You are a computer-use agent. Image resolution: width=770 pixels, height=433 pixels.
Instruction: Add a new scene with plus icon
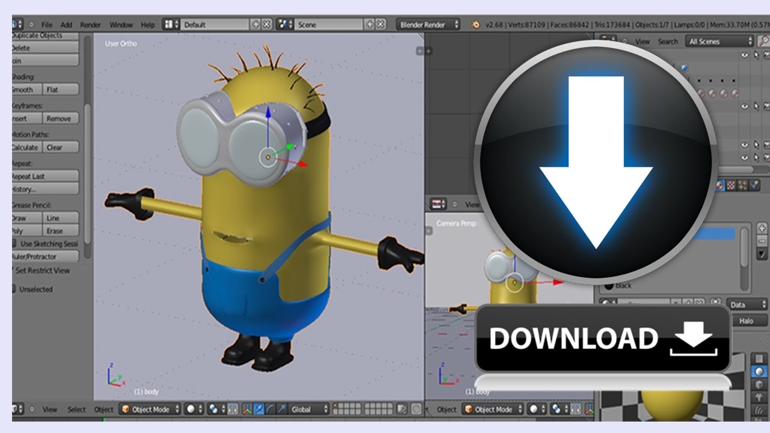[x=370, y=25]
